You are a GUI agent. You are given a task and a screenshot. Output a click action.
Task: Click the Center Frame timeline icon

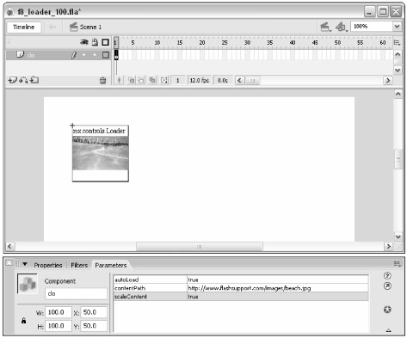[x=119, y=80]
